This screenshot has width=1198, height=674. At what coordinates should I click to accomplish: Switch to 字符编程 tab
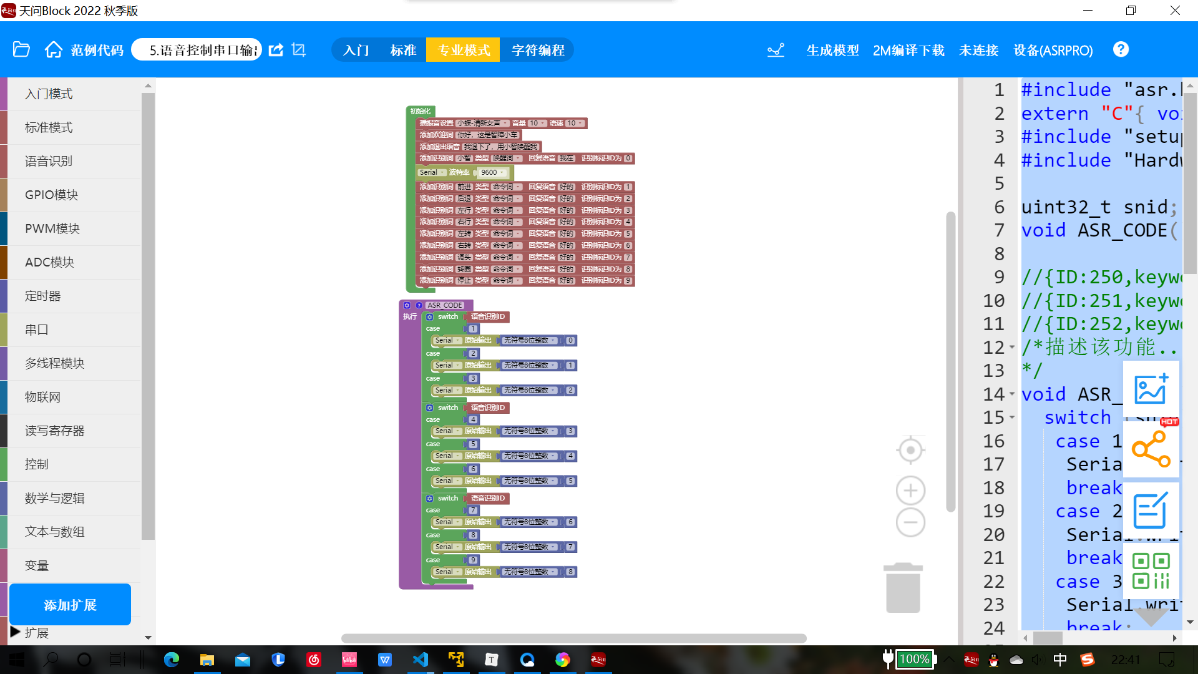(538, 50)
